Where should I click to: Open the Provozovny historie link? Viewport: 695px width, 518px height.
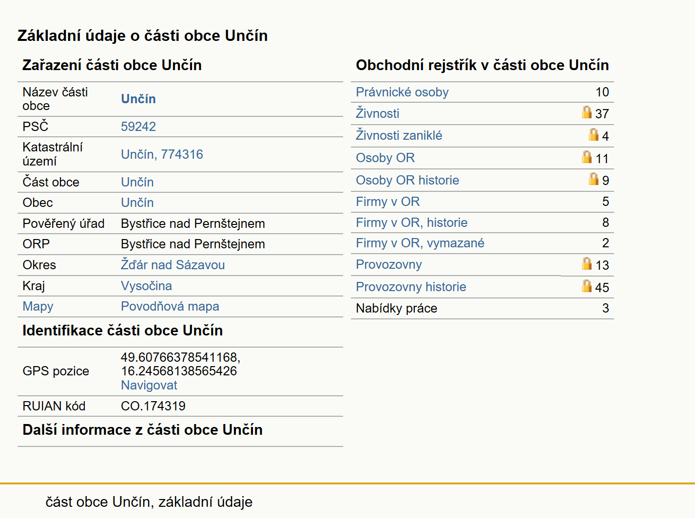tap(411, 287)
